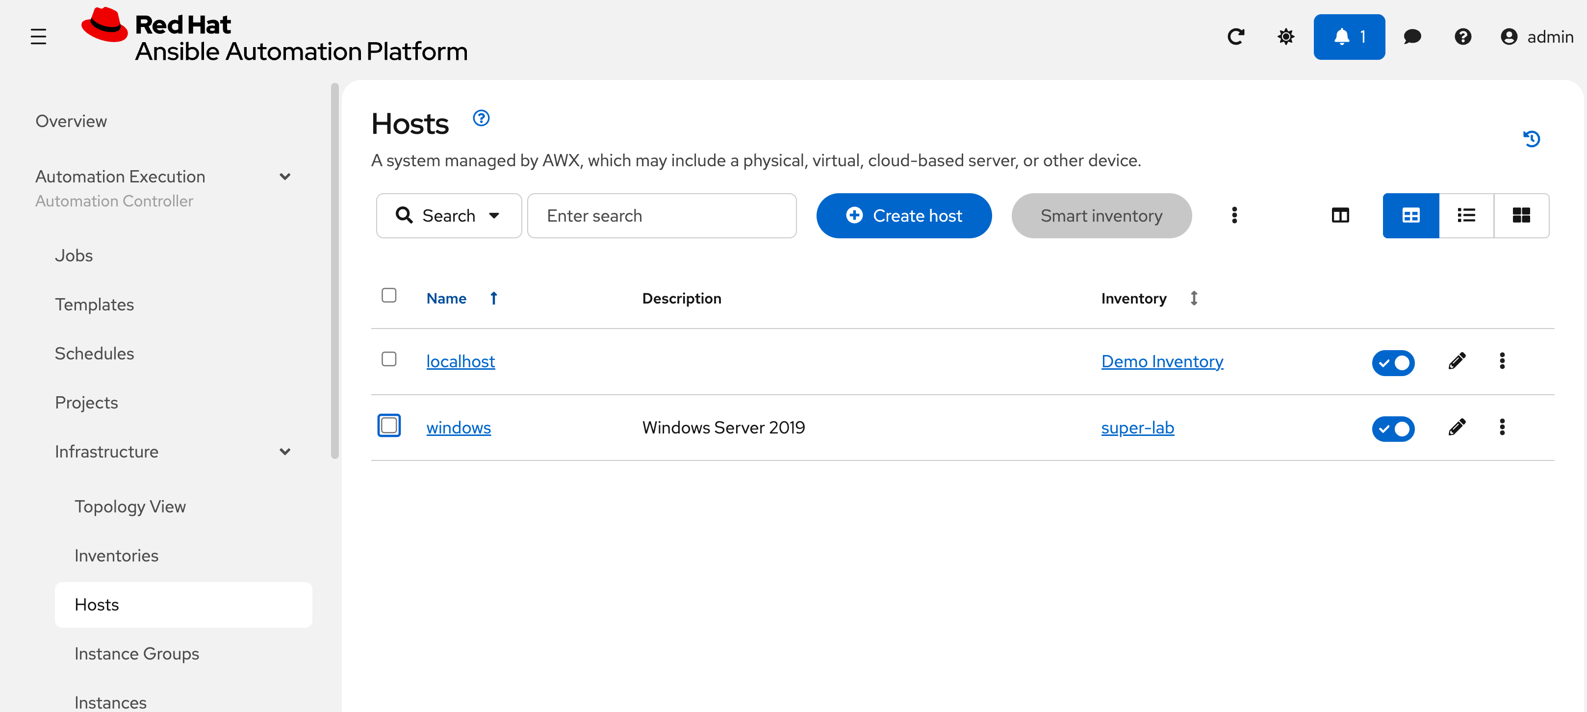1587x712 pixels.
Task: Open Inventories navigation item
Action: coord(116,556)
